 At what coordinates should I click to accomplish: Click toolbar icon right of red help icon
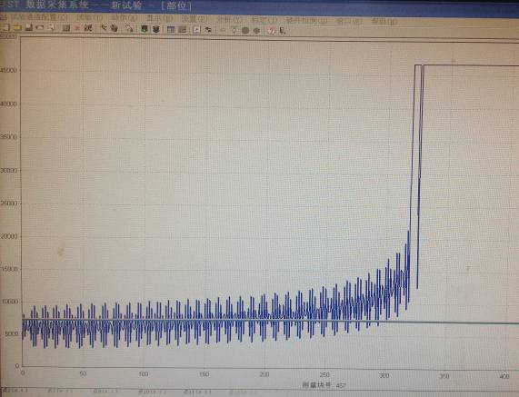click(283, 31)
